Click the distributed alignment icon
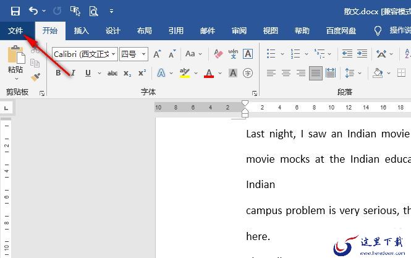The width and height of the screenshot is (411, 258). (331, 73)
